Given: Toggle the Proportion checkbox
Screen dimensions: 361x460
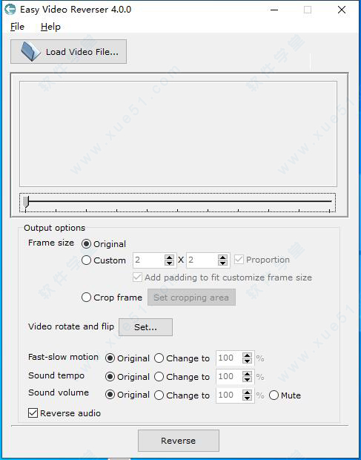Looking at the screenshot, I should point(239,260).
